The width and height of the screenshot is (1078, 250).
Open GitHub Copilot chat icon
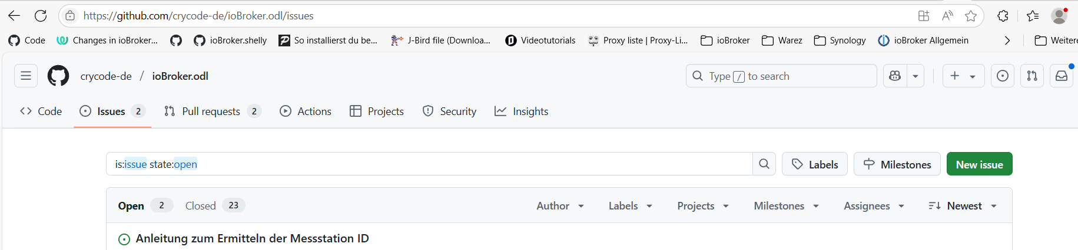coord(895,76)
